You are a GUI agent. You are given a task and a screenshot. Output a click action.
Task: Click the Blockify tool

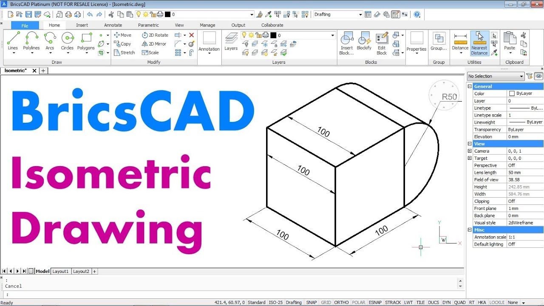[364, 42]
